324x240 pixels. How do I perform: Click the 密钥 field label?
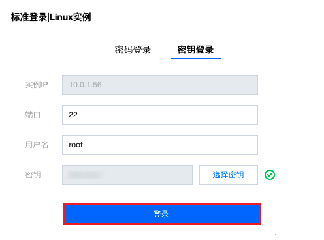(x=33, y=175)
